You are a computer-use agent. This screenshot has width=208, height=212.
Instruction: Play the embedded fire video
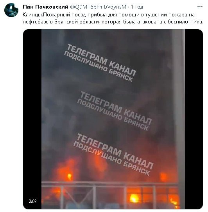(x=113, y=119)
